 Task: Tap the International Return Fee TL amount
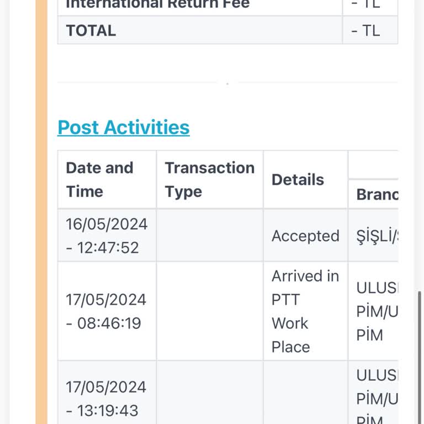pyautogui.click(x=365, y=4)
